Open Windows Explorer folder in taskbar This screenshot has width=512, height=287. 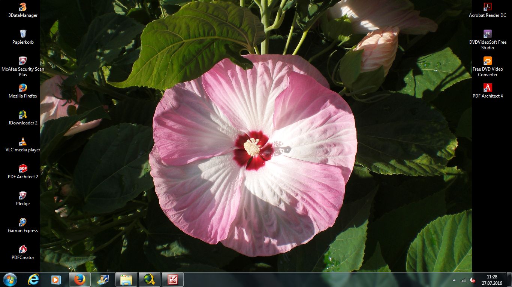point(126,280)
